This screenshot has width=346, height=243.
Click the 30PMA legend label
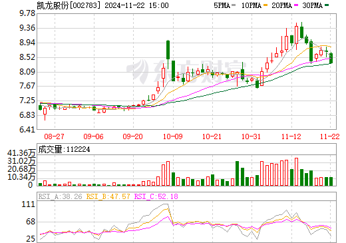pos(312,5)
